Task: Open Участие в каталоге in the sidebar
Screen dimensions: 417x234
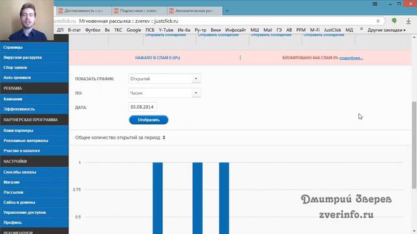Action: point(35,150)
